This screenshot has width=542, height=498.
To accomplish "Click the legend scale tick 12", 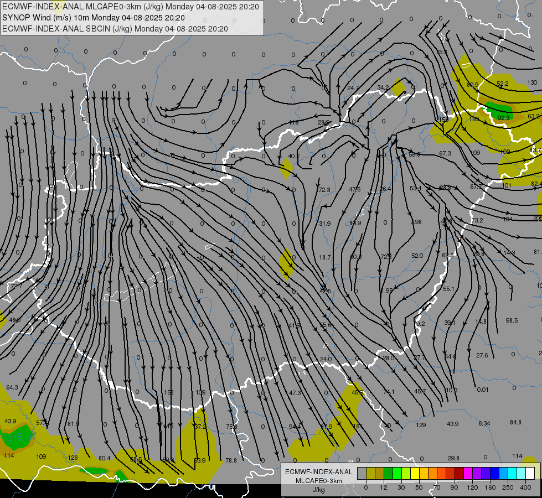I will 384,487.
